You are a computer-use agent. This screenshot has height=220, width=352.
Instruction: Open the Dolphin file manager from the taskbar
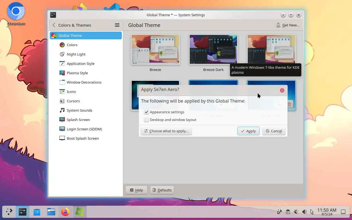pos(51,212)
